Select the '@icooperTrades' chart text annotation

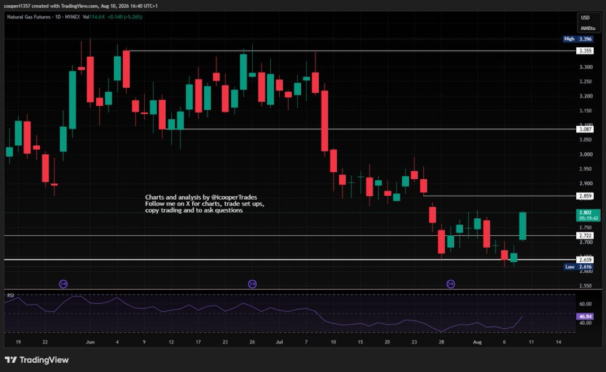234,197
